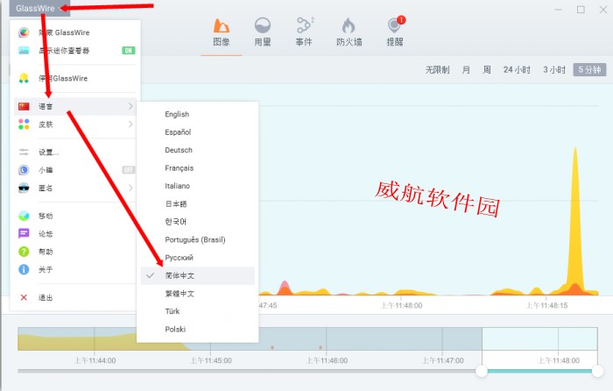The width and height of the screenshot is (613, 391).
Task: Click the 关于 info icon
Action: (x=25, y=269)
